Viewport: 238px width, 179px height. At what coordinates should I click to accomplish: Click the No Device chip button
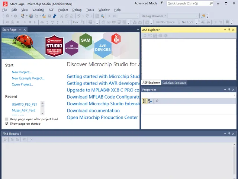coord(165,22)
